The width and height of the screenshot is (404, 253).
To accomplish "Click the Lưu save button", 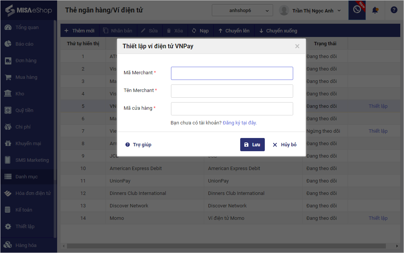I will 252,145.
